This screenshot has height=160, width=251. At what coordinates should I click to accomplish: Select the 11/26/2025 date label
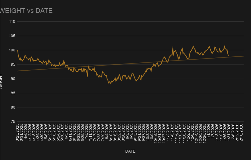tap(184, 133)
